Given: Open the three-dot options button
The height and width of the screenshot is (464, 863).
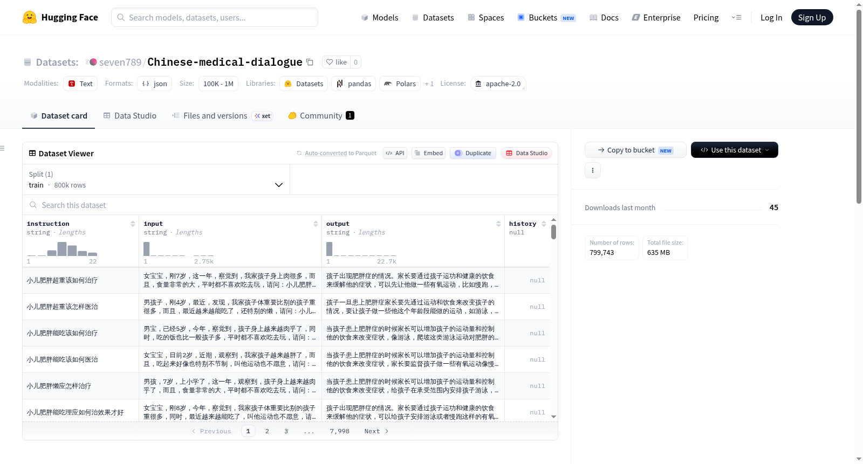Looking at the screenshot, I should pos(593,170).
